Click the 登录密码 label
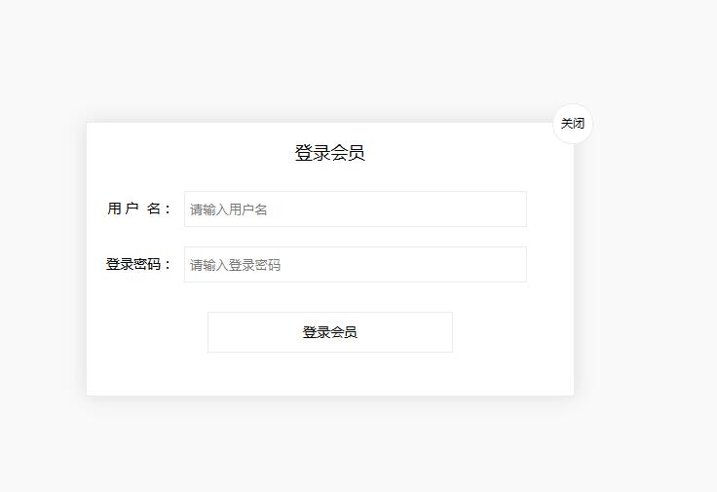Image resolution: width=717 pixels, height=492 pixels. [x=138, y=264]
